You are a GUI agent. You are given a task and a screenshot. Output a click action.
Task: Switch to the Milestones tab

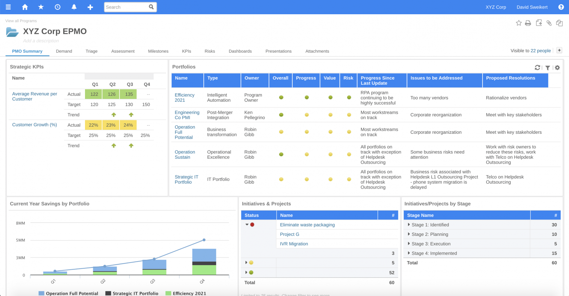pos(158,51)
